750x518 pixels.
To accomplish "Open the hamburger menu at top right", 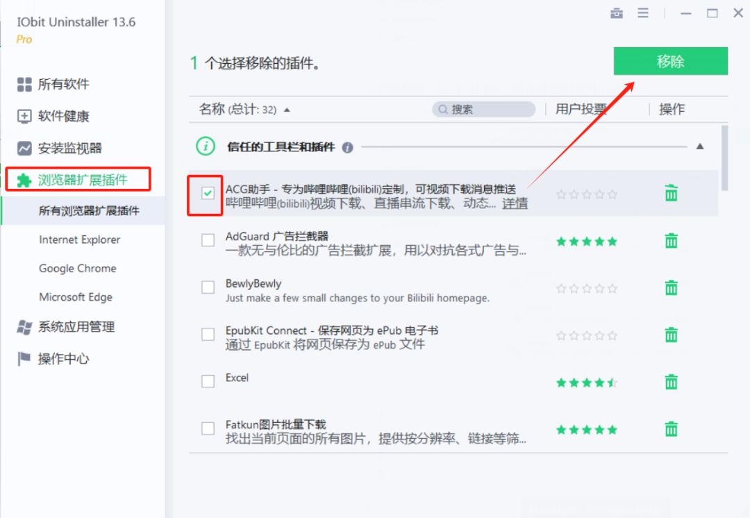I will [643, 12].
